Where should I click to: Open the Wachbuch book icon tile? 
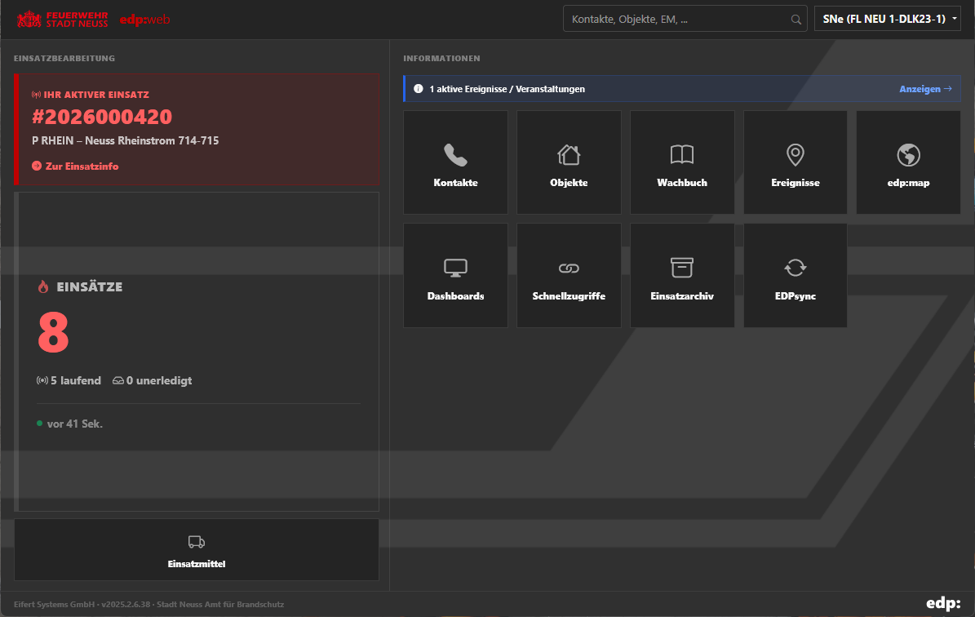pos(682,162)
